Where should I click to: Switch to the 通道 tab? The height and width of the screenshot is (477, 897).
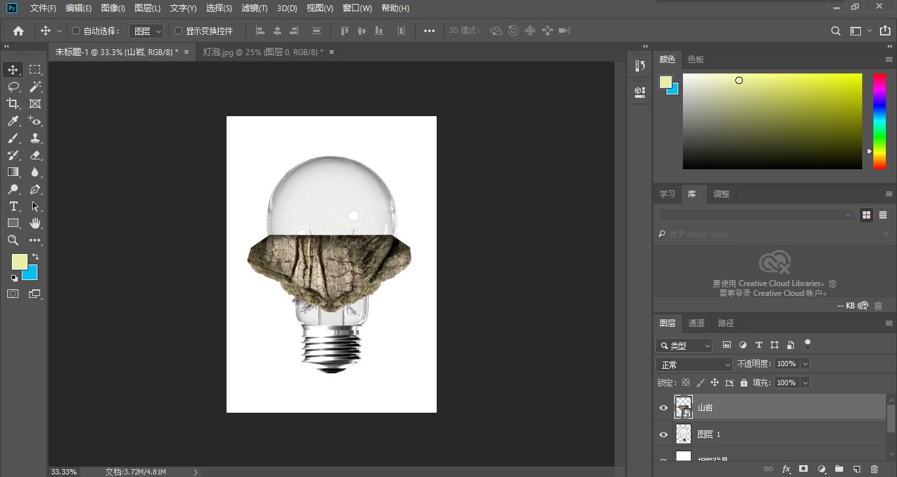pos(696,323)
